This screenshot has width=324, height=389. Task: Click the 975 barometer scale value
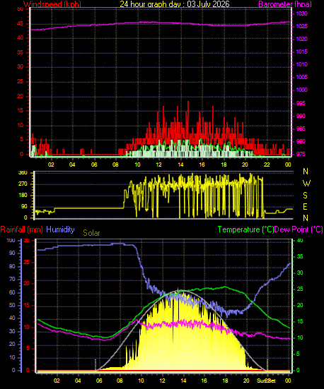pos(301,154)
